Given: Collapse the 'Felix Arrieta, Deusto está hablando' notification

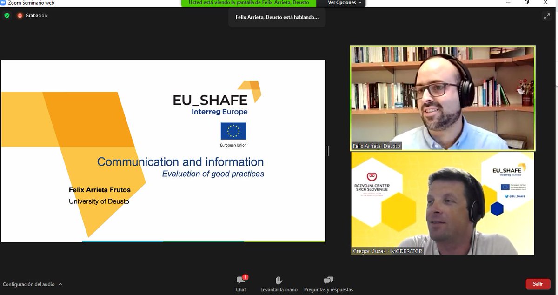Looking at the screenshot, I should point(277,17).
